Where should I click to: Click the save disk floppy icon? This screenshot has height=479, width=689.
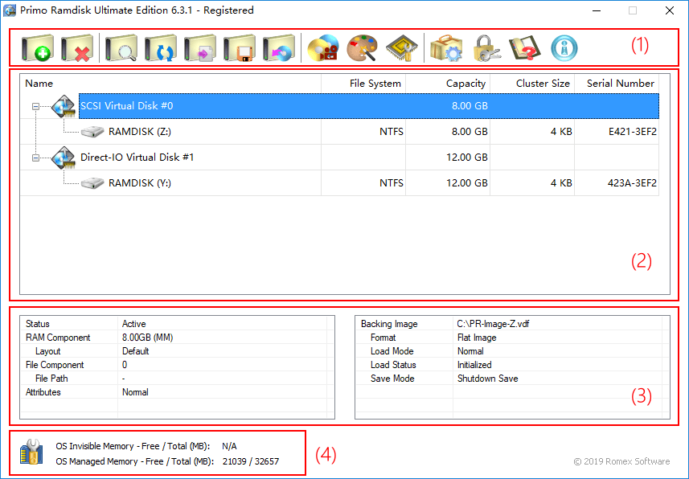coord(240,48)
